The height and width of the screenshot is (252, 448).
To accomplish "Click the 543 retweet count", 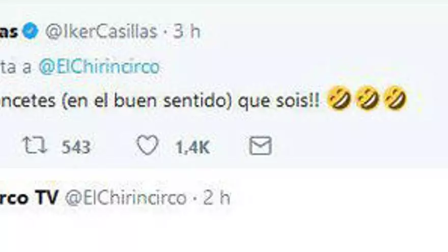I will click(76, 148).
